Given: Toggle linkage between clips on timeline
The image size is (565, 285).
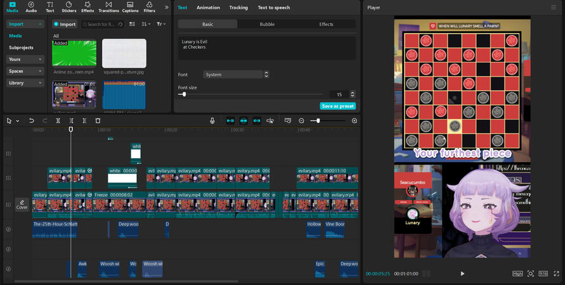Looking at the screenshot, I should 257,120.
